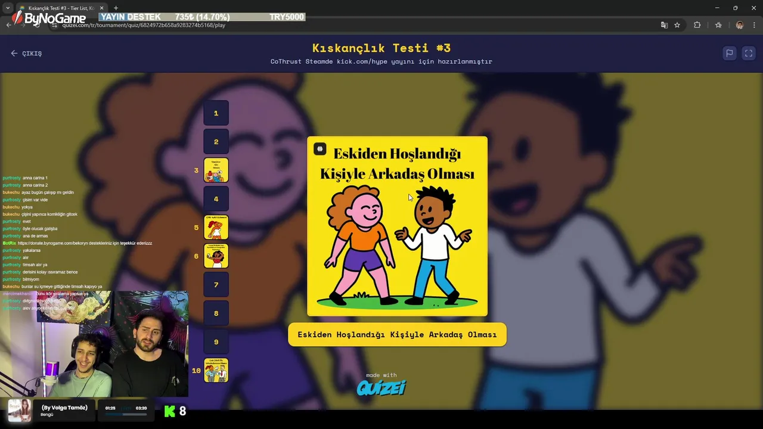Open the filled thumbnail in rank 3
The height and width of the screenshot is (429, 763).
click(216, 170)
